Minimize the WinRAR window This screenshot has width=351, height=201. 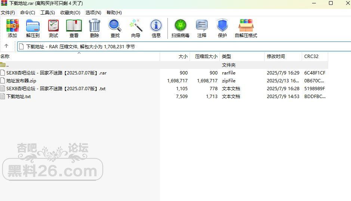pyautogui.click(x=314, y=3)
